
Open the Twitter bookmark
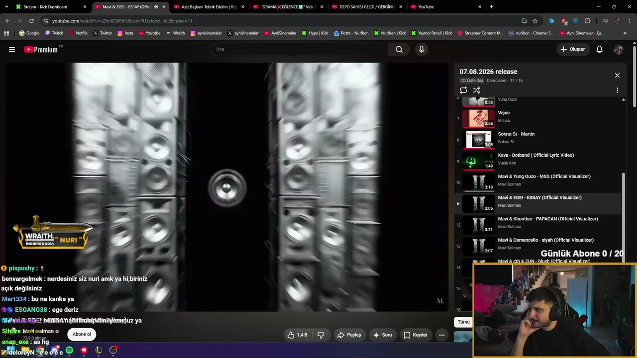(103, 33)
